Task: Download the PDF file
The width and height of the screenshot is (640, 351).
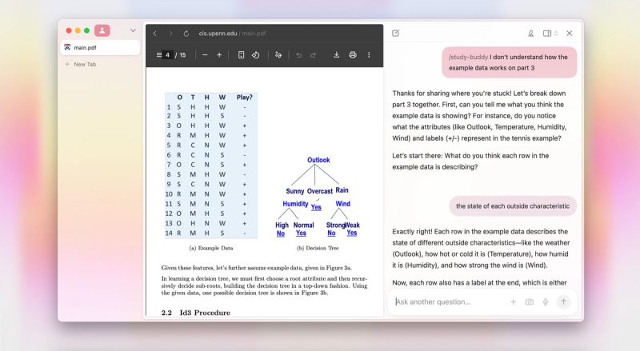Action: 336,54
